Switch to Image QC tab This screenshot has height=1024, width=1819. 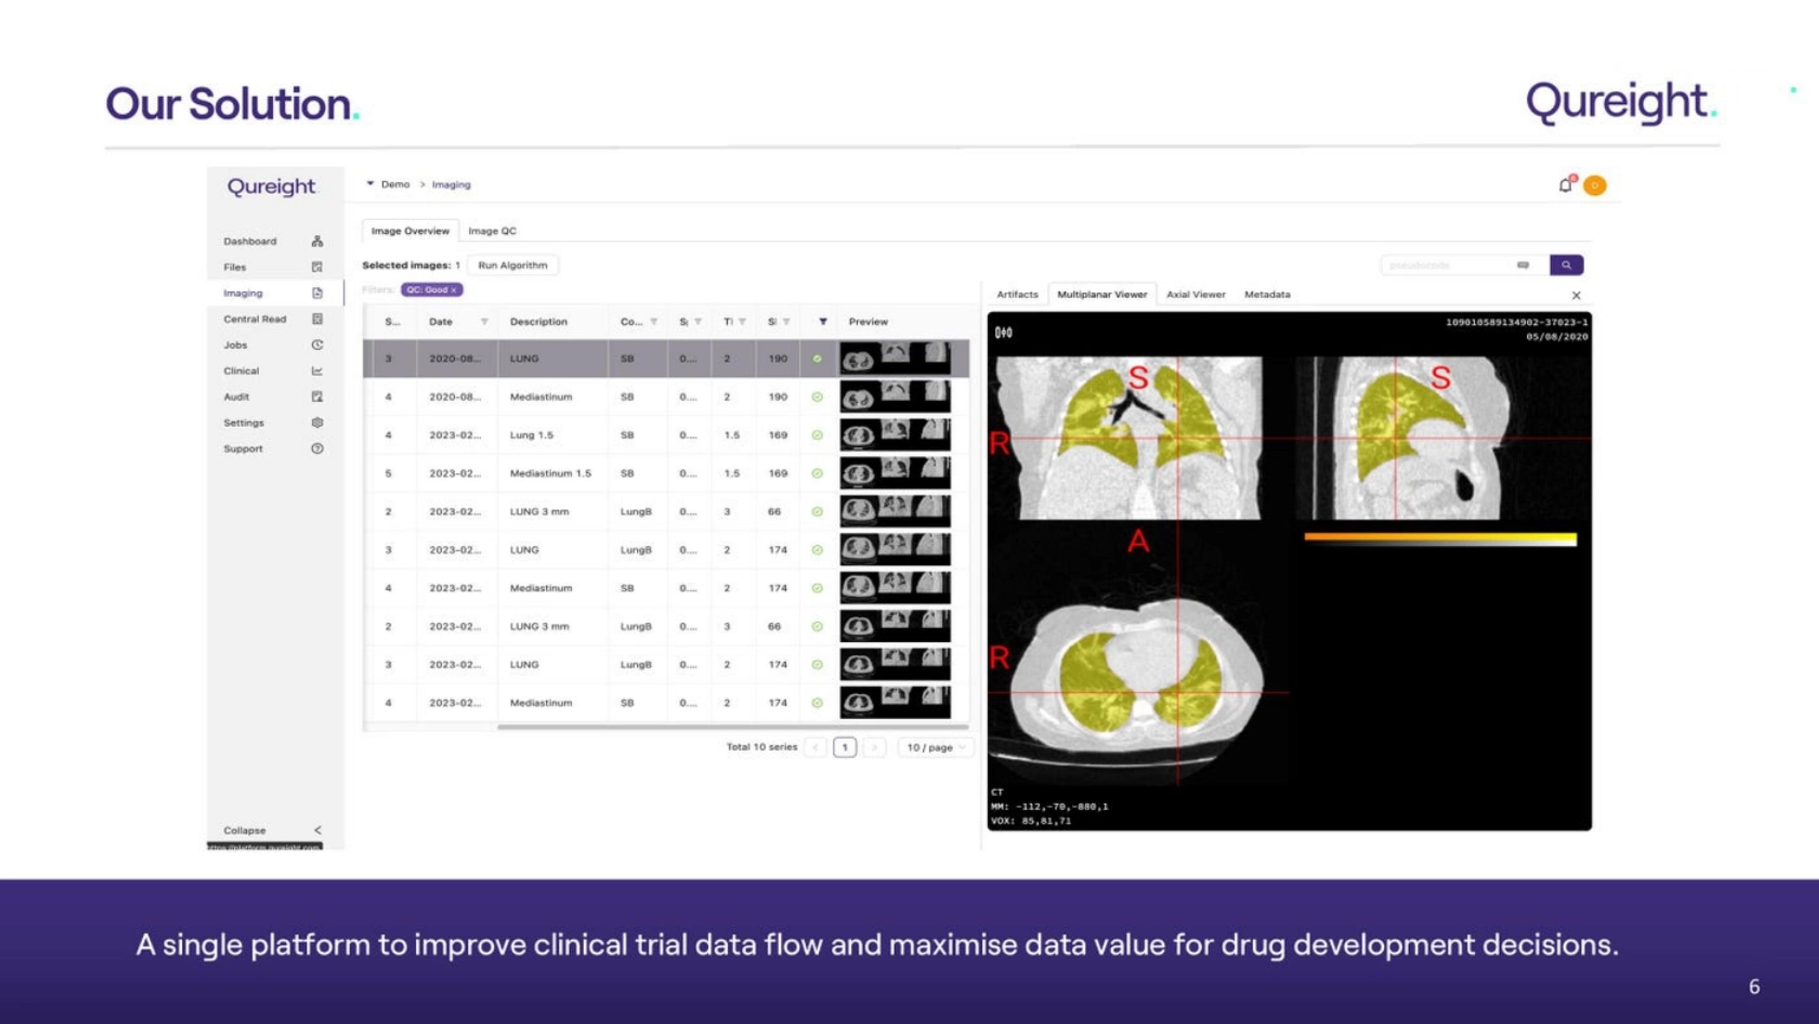pos(492,231)
